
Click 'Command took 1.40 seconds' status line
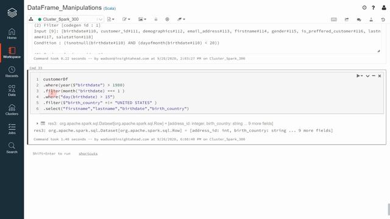click(x=140, y=139)
